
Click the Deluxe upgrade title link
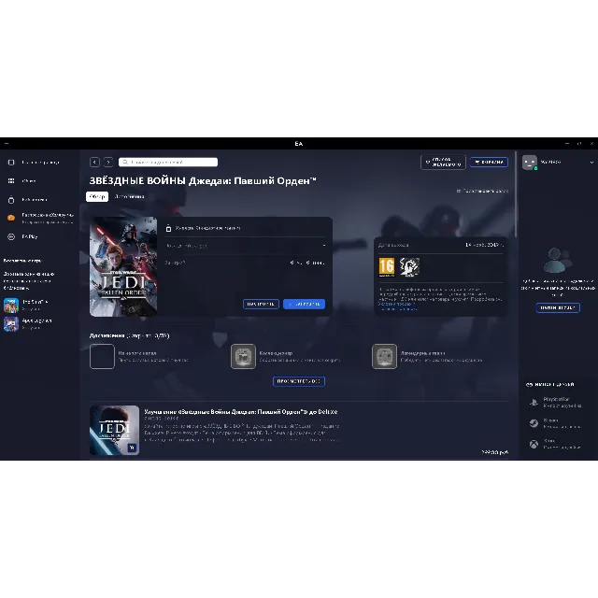(241, 412)
